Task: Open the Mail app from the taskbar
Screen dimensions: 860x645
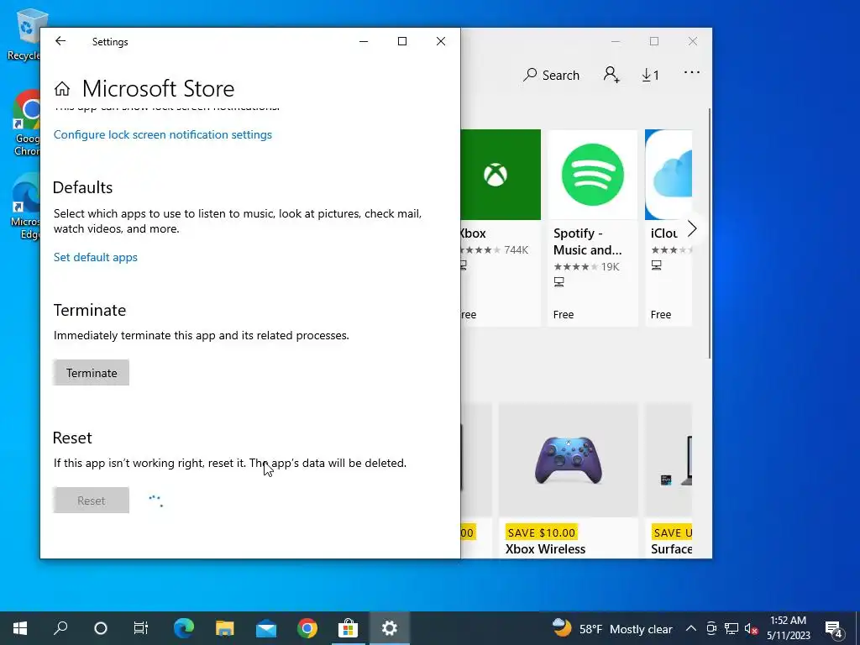Action: [x=266, y=628]
